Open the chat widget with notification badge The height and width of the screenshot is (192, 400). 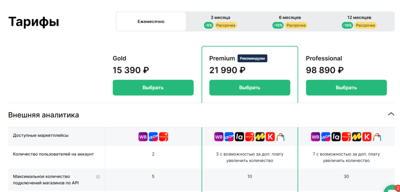pyautogui.click(x=392, y=189)
